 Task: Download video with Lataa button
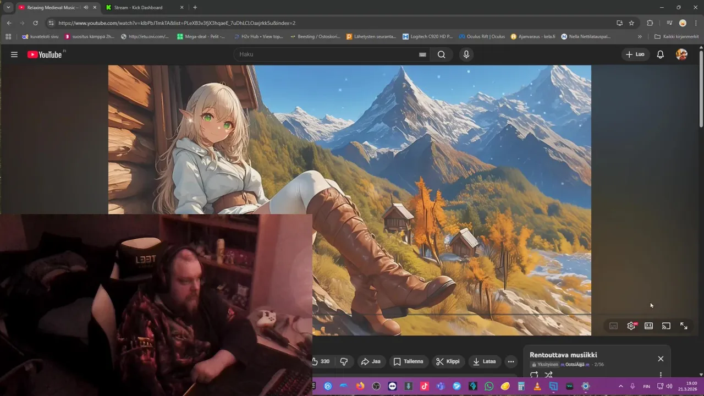484,361
